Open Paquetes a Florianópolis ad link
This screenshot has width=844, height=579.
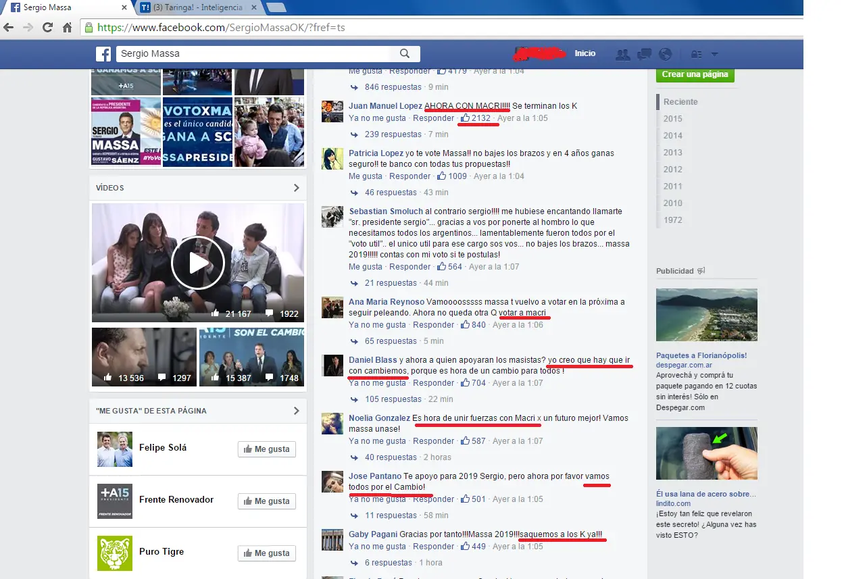pos(701,355)
